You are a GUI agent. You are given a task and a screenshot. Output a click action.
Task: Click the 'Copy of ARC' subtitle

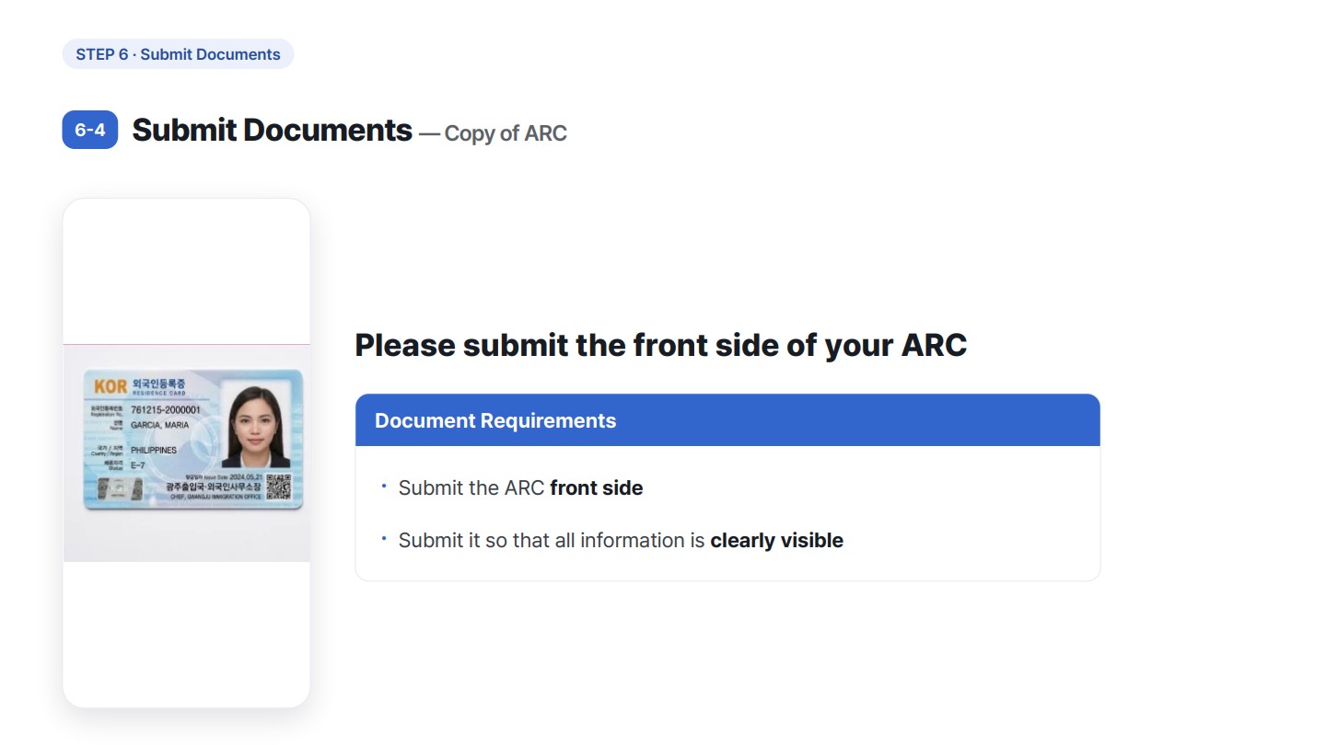coord(506,133)
